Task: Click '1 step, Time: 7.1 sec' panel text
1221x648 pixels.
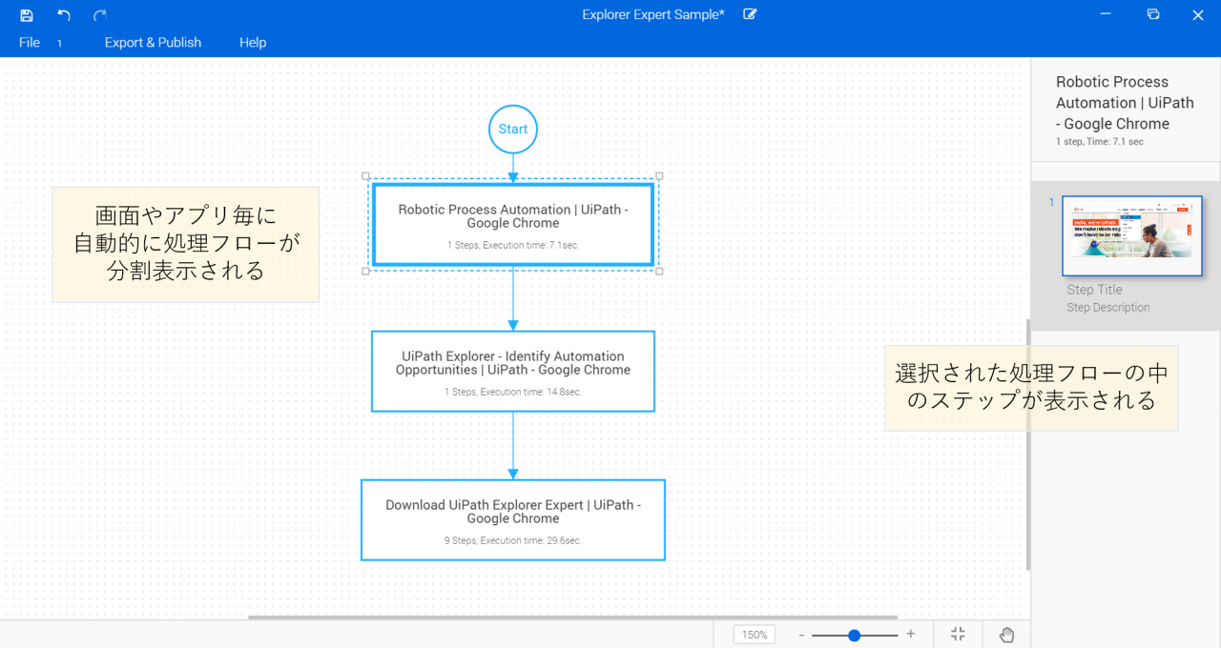Action: (x=1099, y=142)
